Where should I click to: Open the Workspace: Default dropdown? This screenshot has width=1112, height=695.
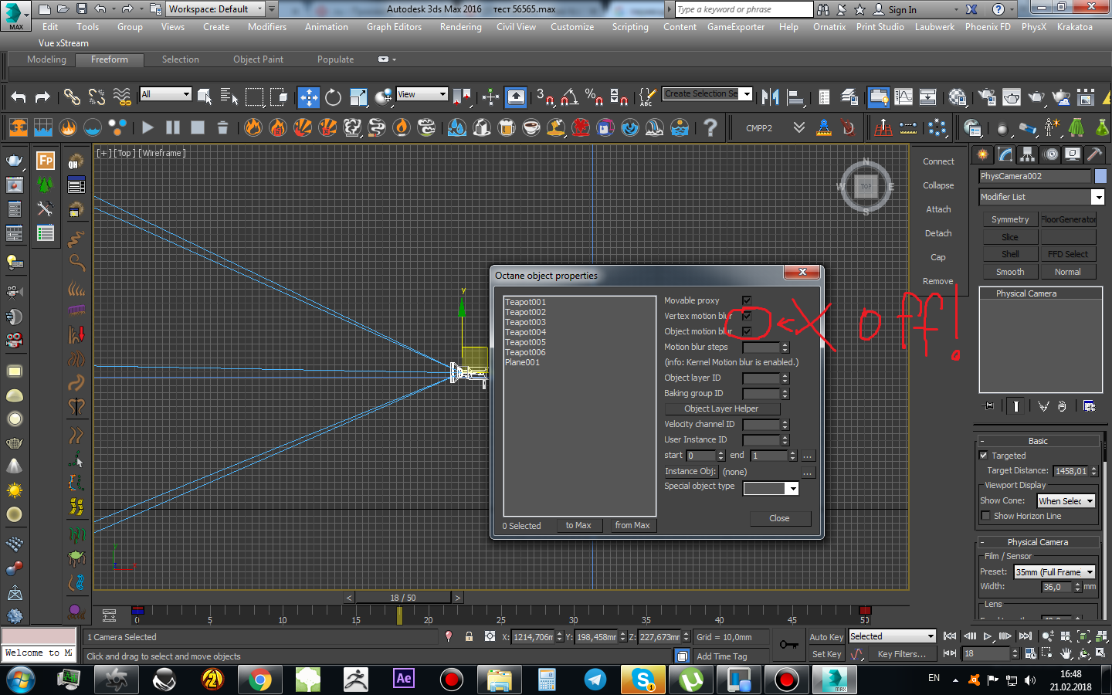(215, 9)
